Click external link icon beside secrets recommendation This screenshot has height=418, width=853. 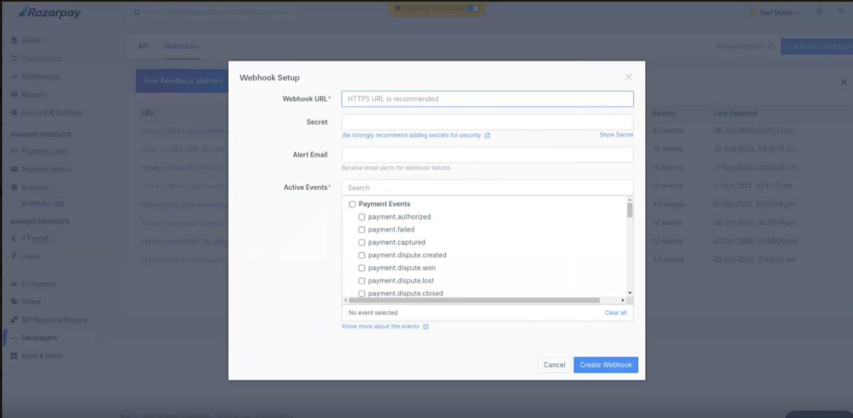pos(487,136)
